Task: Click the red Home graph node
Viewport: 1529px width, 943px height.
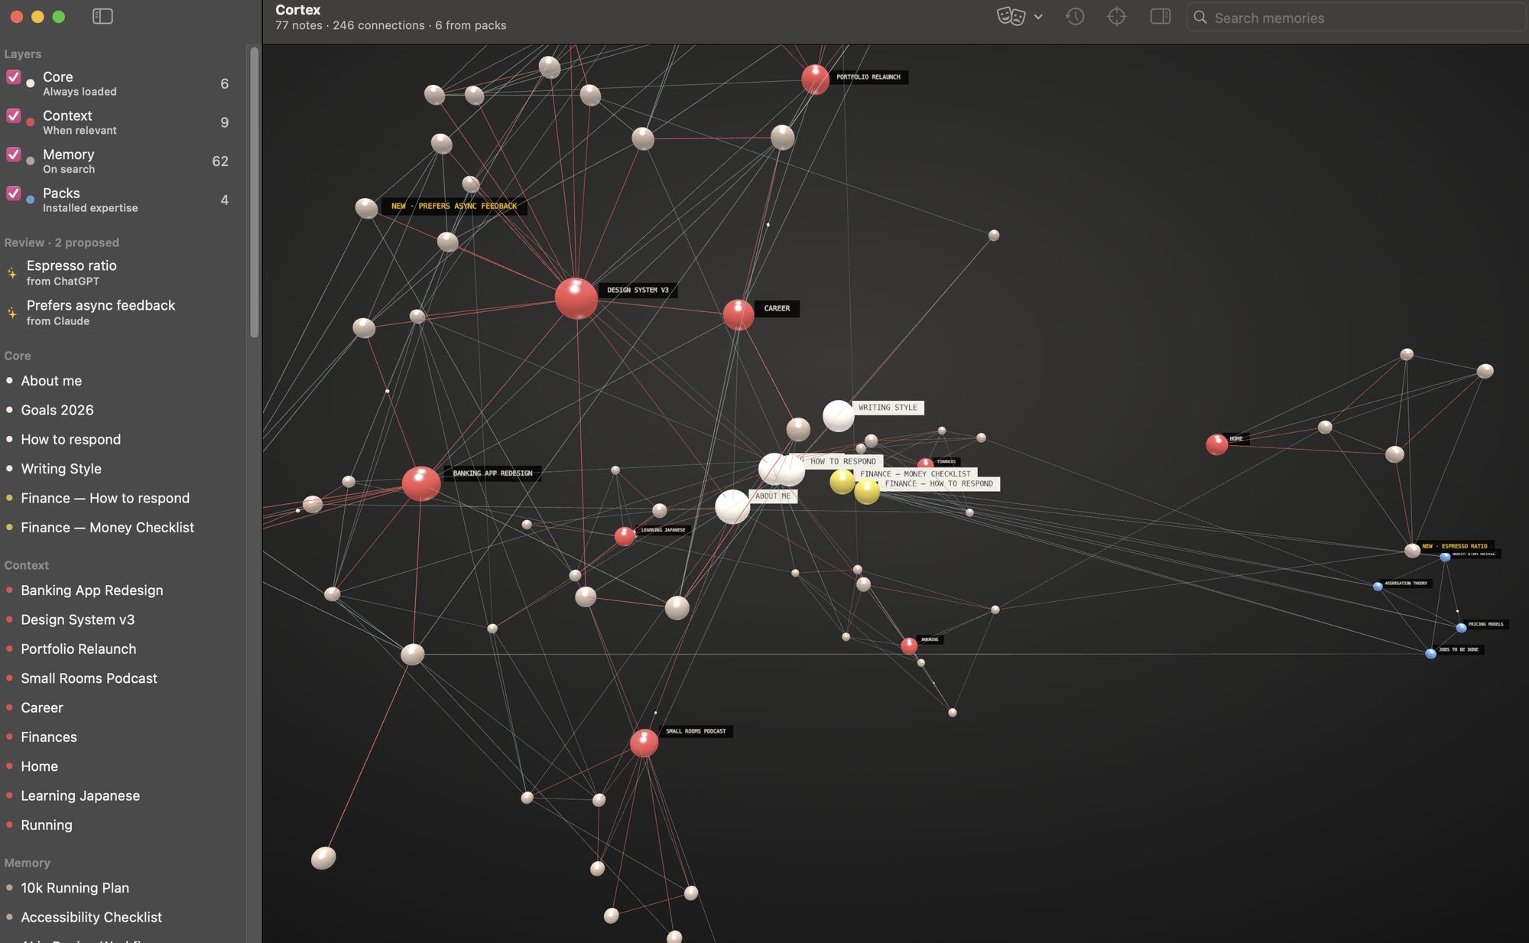Action: coord(1216,444)
